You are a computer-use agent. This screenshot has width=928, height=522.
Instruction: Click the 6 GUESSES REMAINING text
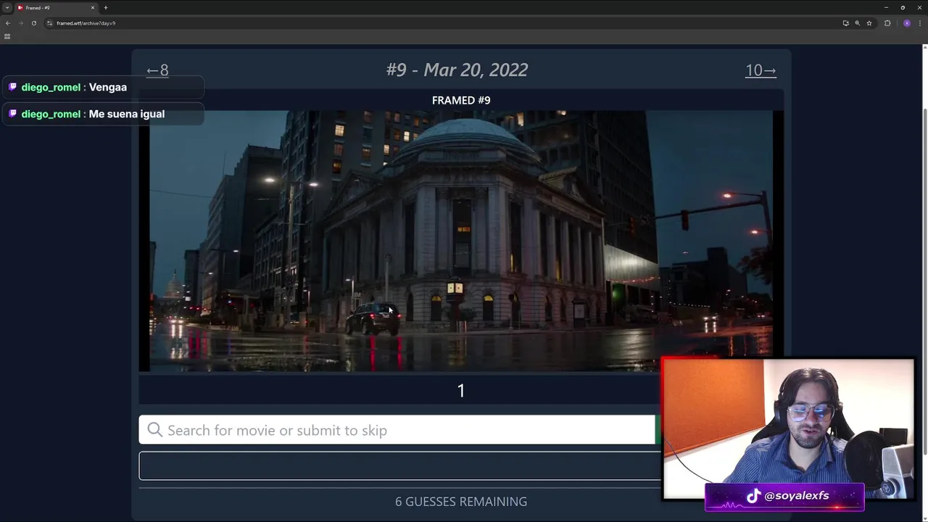click(x=461, y=502)
